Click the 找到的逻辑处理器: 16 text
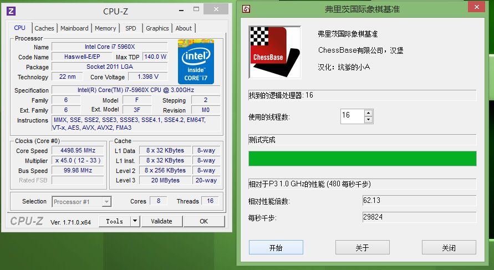The image size is (494, 270). tap(281, 95)
